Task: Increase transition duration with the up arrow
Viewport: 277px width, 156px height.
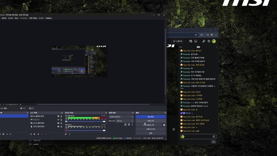Action: click(132, 120)
